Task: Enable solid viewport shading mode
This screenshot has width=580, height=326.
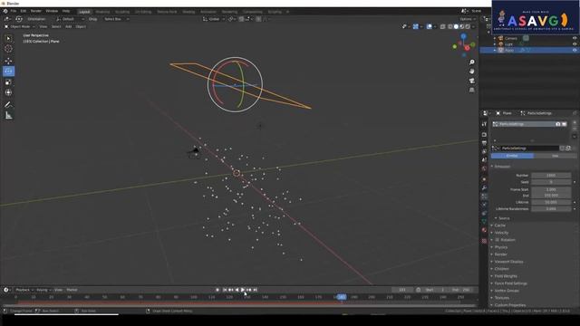Action: pos(456,26)
